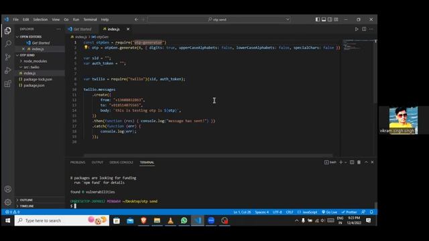This screenshot has width=429, height=241.
Task: Collapse the src\twilio folder
Action: tap(32, 67)
